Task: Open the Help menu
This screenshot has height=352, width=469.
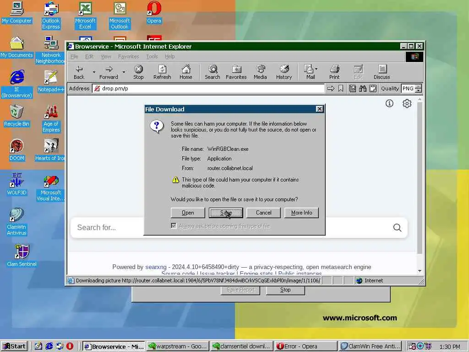Action: [x=169, y=56]
